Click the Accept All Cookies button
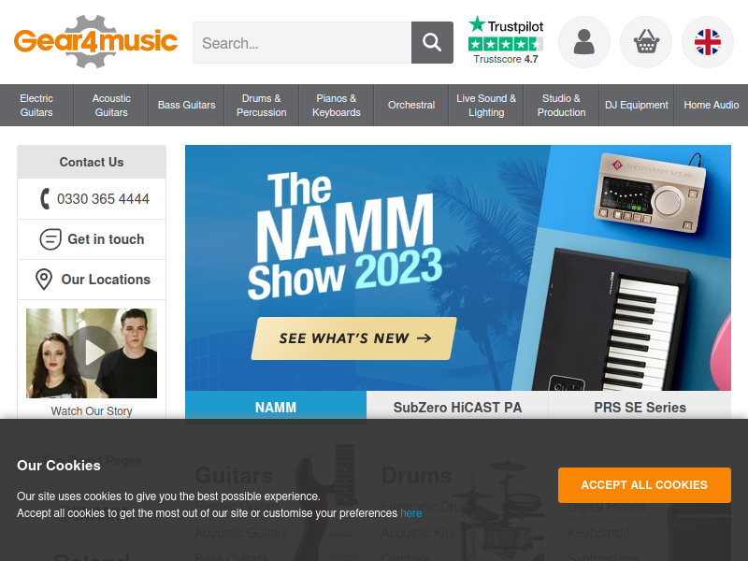The image size is (748, 561). point(644,485)
